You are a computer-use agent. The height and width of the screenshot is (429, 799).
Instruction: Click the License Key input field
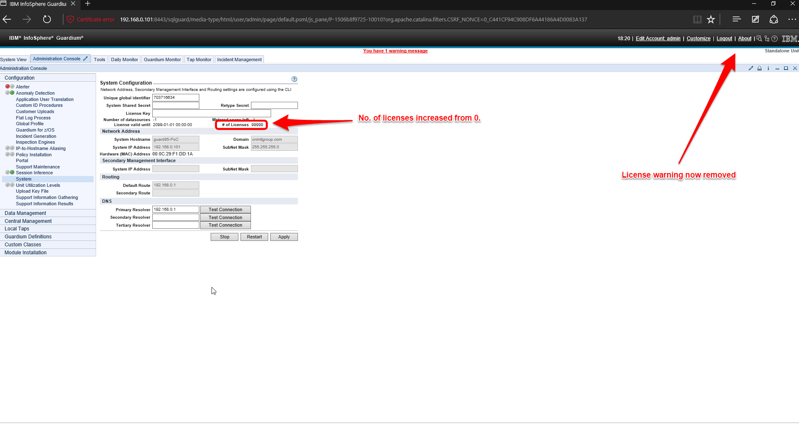[211, 114]
